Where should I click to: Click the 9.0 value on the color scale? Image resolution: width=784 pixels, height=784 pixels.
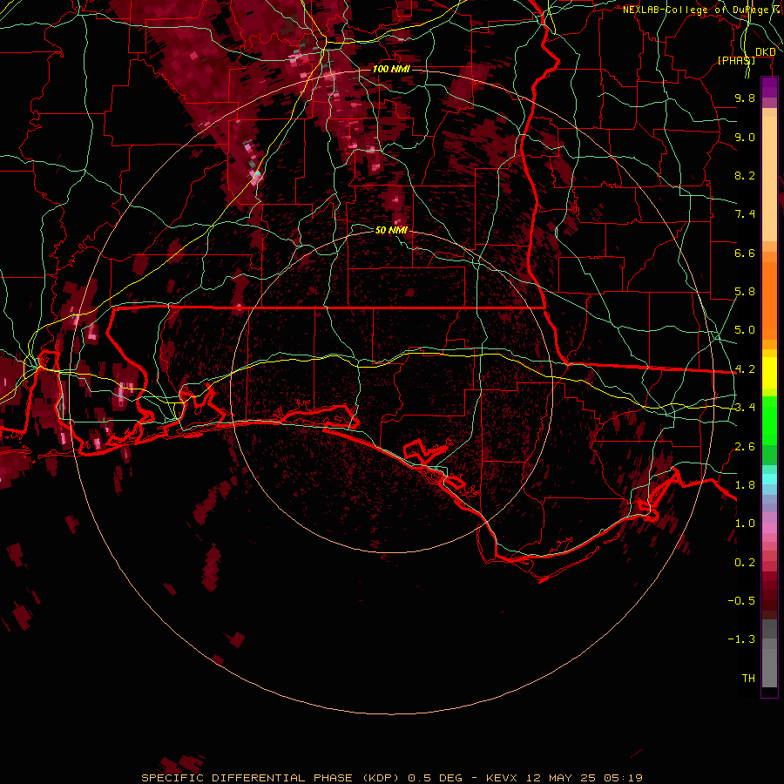(745, 137)
